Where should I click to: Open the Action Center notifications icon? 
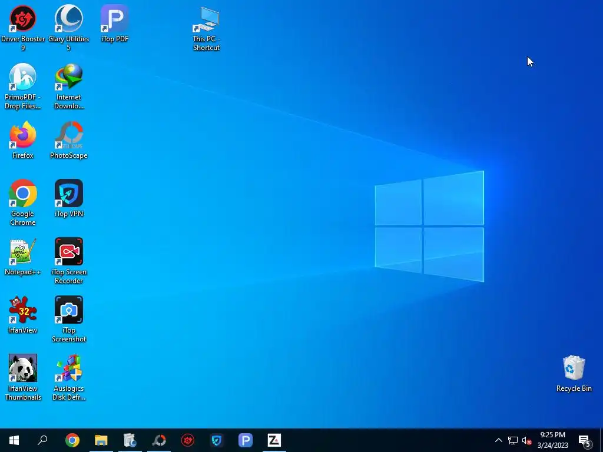pos(585,441)
